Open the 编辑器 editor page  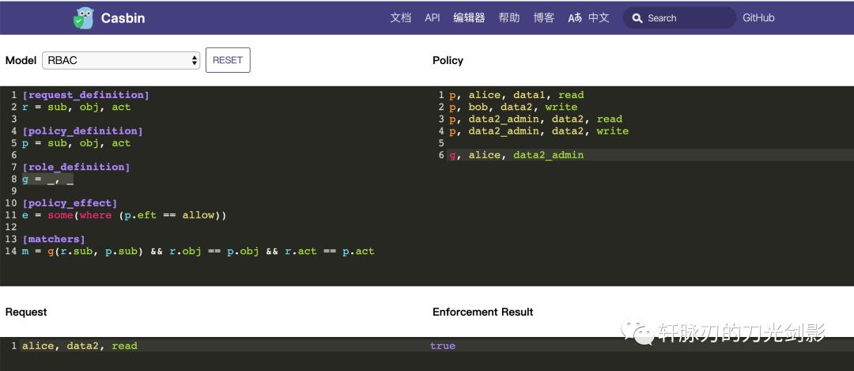click(469, 18)
